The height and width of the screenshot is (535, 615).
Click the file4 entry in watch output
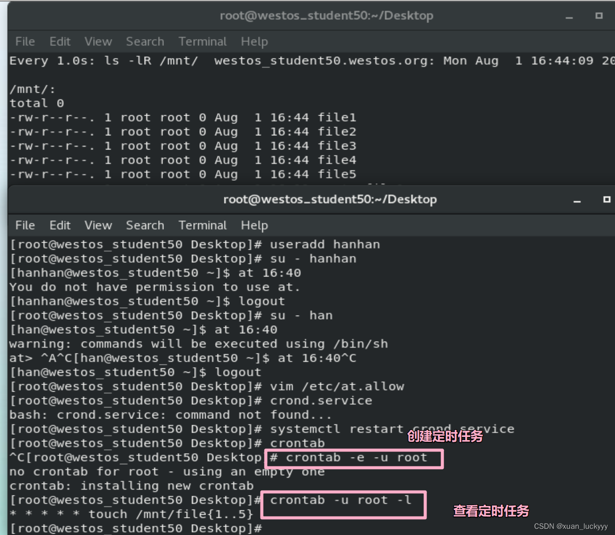tap(337, 160)
